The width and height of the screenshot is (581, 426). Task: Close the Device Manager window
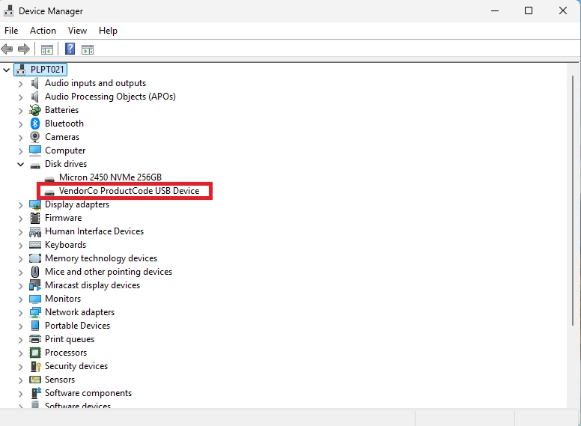pyautogui.click(x=563, y=10)
